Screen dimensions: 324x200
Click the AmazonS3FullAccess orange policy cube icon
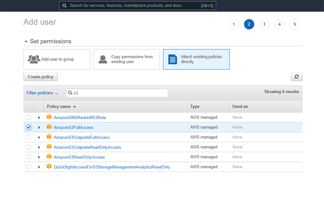pyautogui.click(x=49, y=127)
